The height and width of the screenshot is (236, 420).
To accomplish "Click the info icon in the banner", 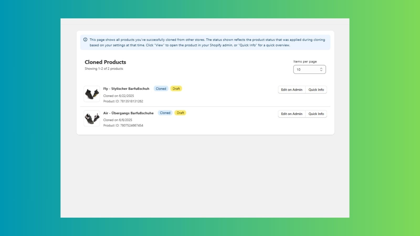I will pos(85,39).
